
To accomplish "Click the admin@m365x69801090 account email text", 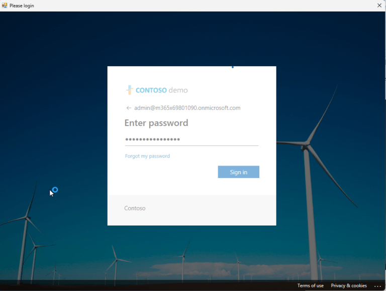I will [187, 108].
